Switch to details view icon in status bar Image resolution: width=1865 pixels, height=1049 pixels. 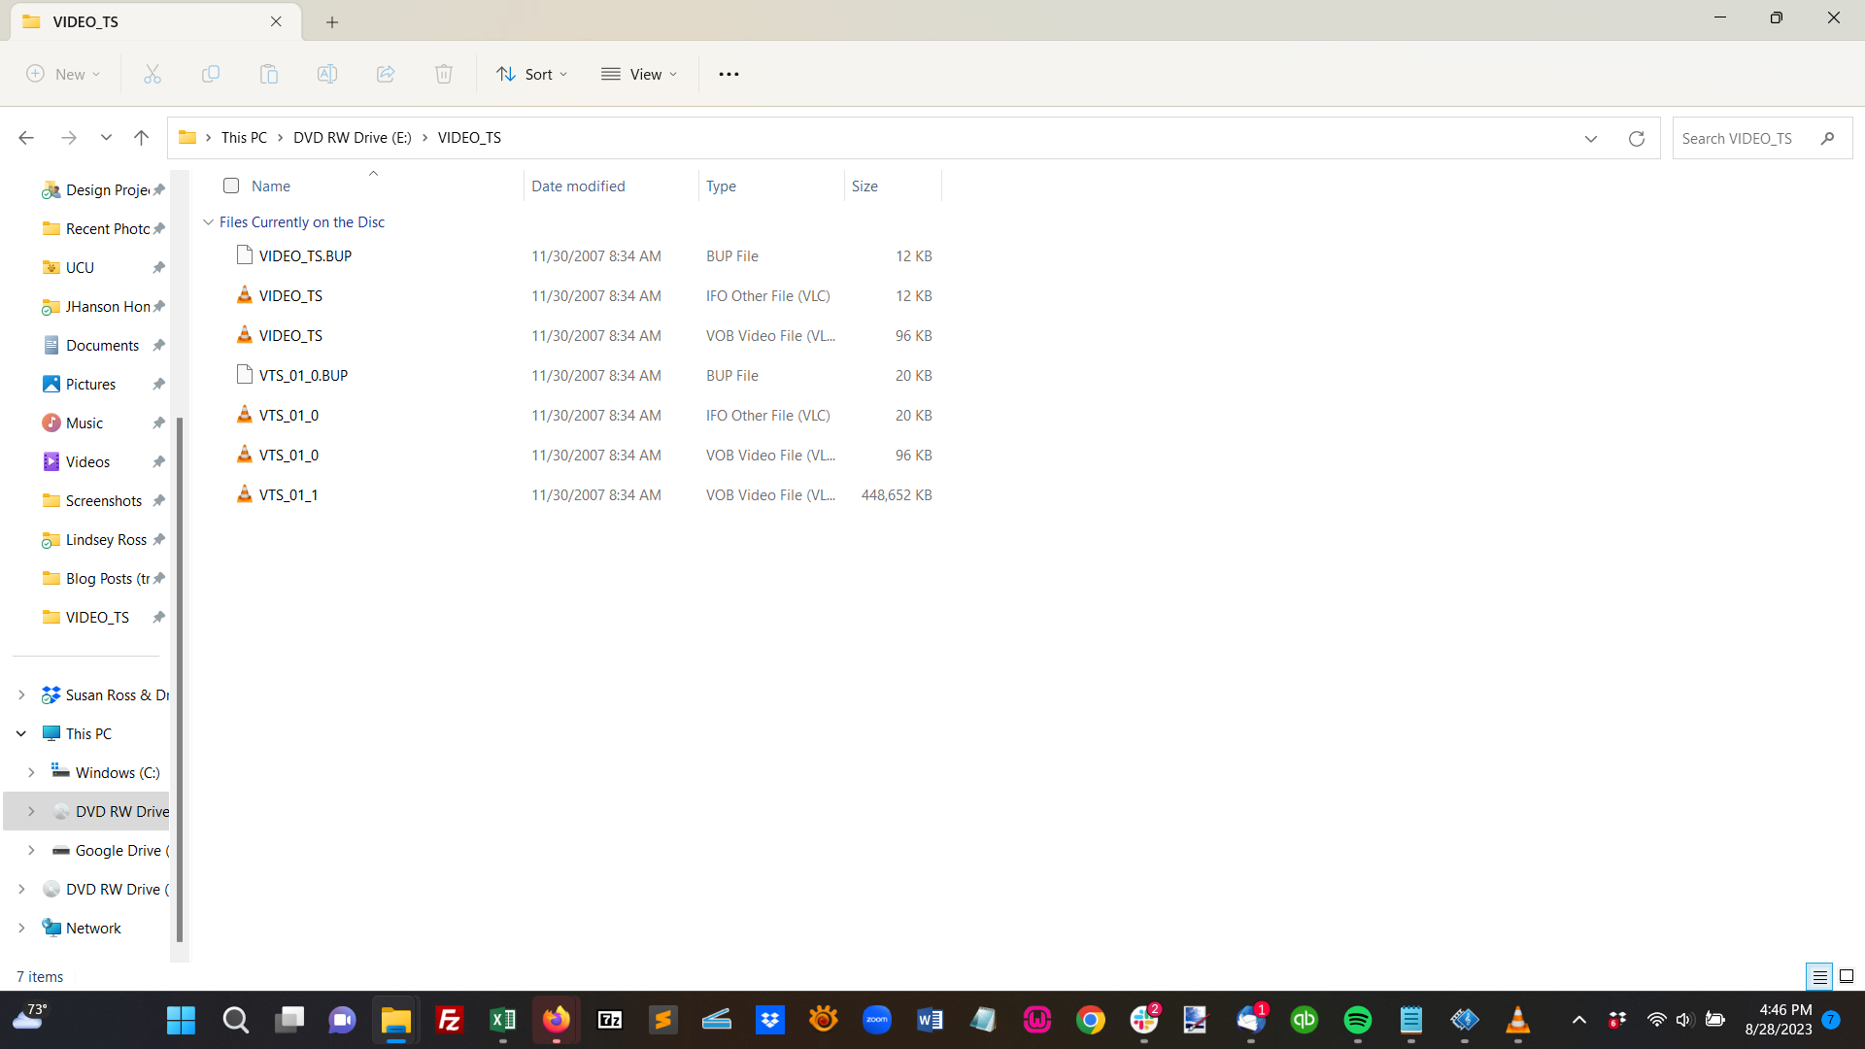tap(1819, 976)
